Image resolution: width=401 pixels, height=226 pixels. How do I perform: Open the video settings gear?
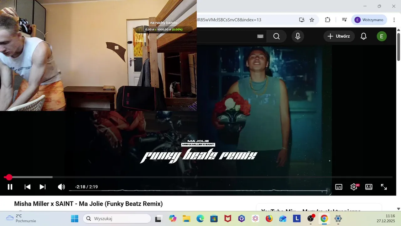point(354,187)
